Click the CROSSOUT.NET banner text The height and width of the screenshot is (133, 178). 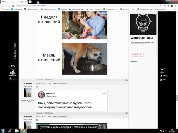coord(15,50)
